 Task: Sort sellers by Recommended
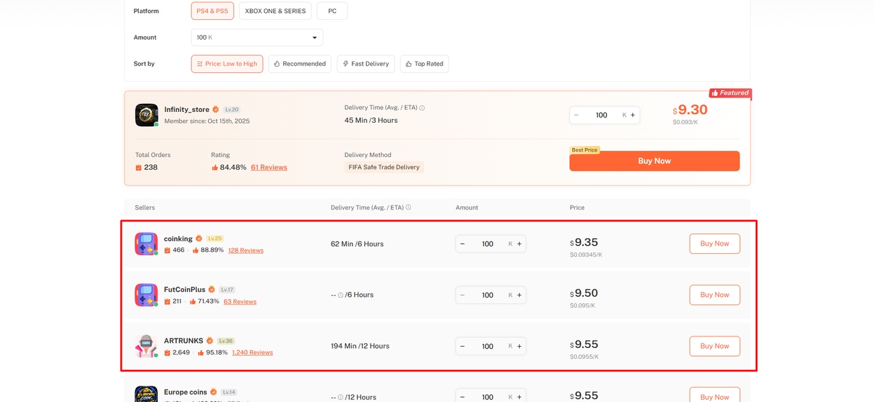click(x=300, y=63)
